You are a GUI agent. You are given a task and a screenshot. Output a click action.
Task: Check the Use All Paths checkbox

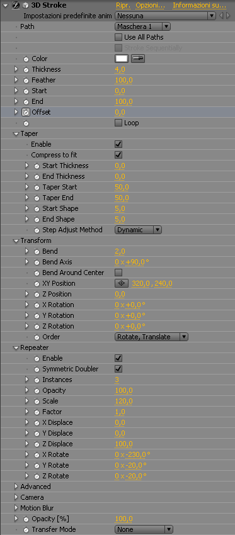118,37
